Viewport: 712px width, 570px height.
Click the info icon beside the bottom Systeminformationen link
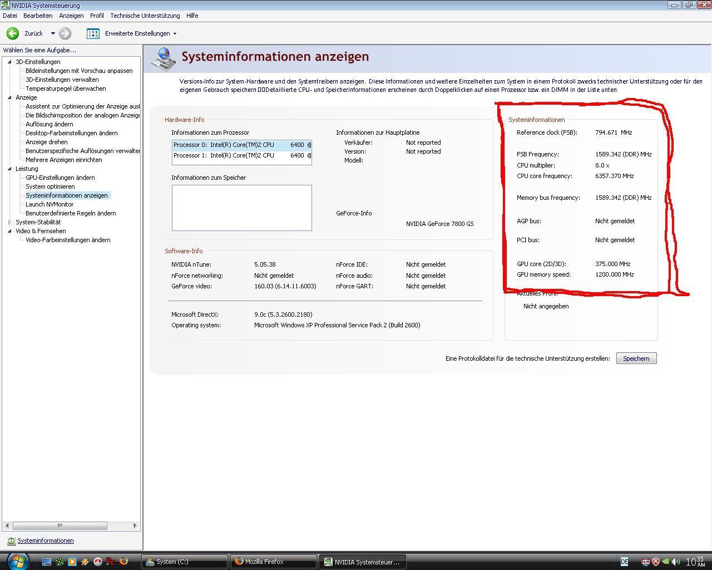tap(11, 541)
